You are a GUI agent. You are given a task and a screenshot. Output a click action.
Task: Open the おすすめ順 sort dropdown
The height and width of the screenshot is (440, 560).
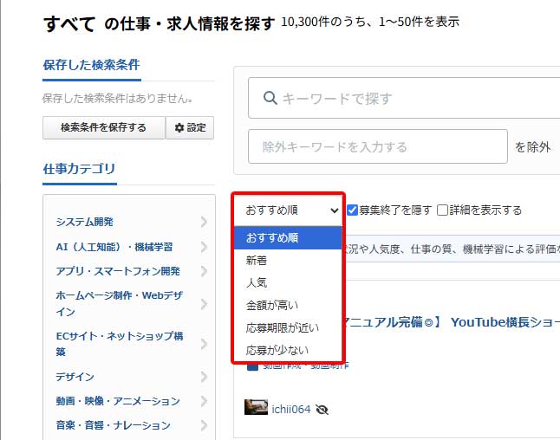pyautogui.click(x=290, y=210)
